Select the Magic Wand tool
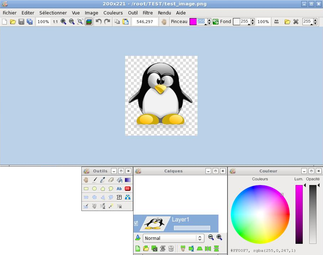This screenshot has height=255, width=323. (111, 206)
